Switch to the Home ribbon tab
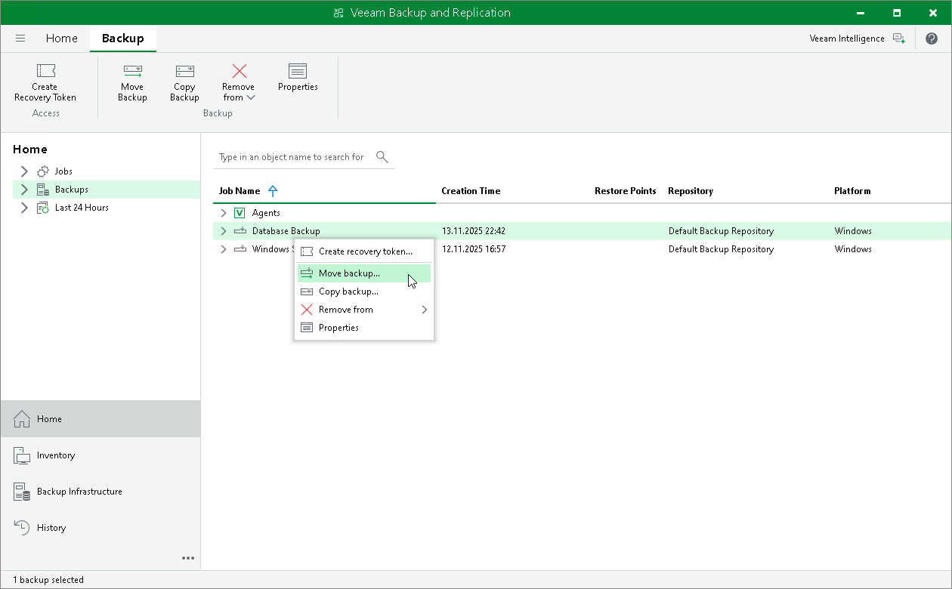The image size is (952, 589). point(61,39)
